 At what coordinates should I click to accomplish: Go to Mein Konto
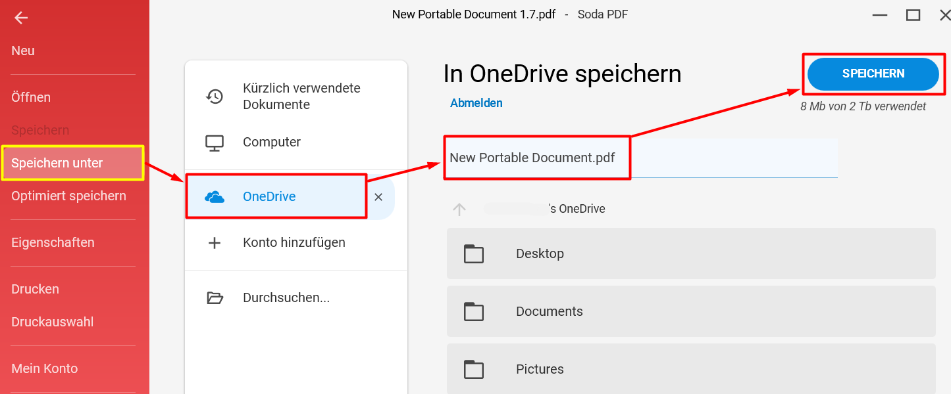44,368
